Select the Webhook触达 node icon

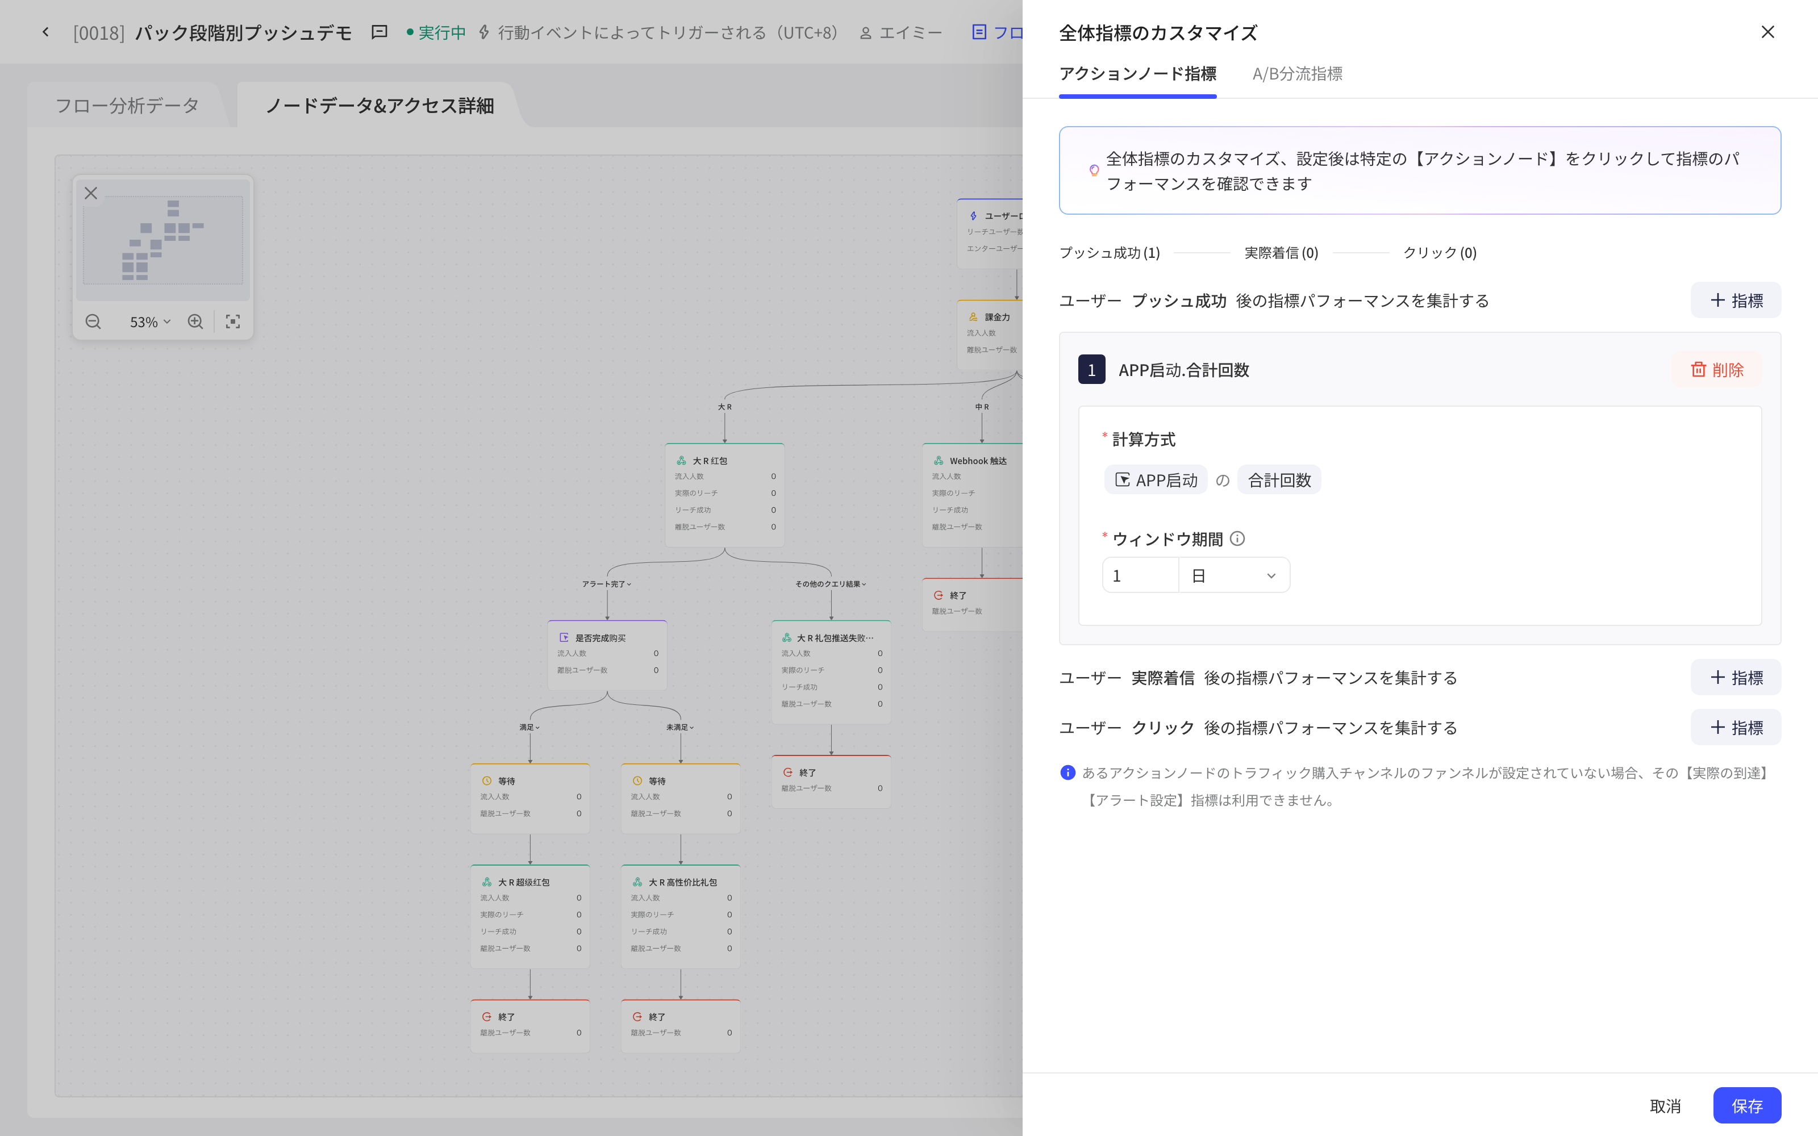point(939,461)
